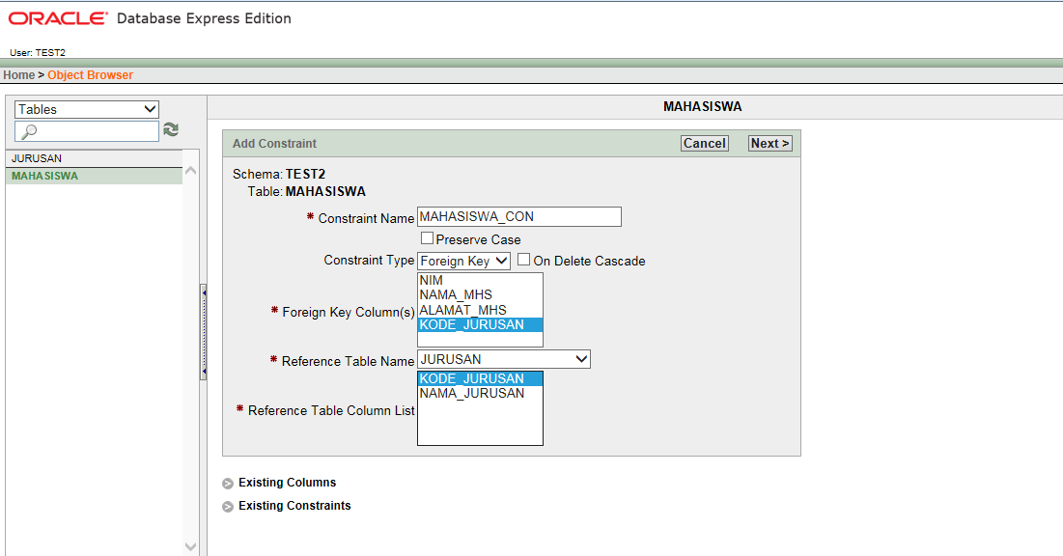1063x556 pixels.
Task: Click the Constraint Name input field
Action: 519,217
